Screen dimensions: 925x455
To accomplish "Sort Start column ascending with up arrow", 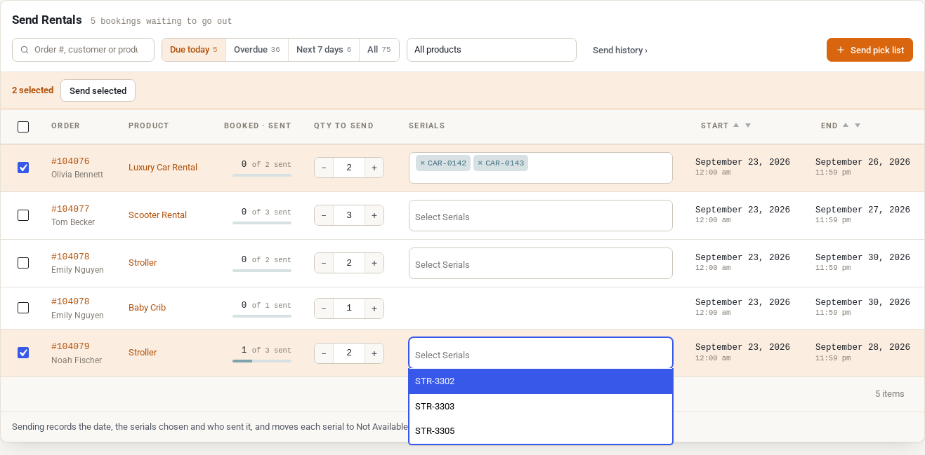I will click(x=736, y=125).
